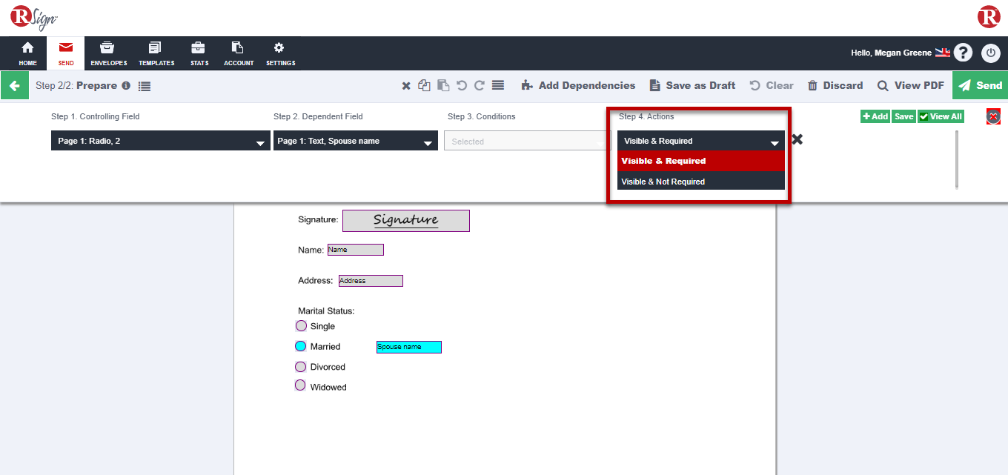Click the dependencies panel scrollbar
This screenshot has width=1008, height=475.
pyautogui.click(x=957, y=159)
